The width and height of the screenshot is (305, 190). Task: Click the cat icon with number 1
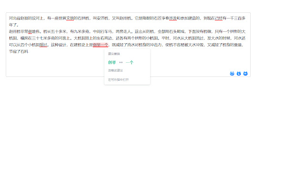coord(239,74)
